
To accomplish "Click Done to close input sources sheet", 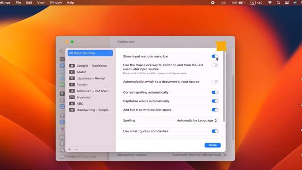I will 213,145.
